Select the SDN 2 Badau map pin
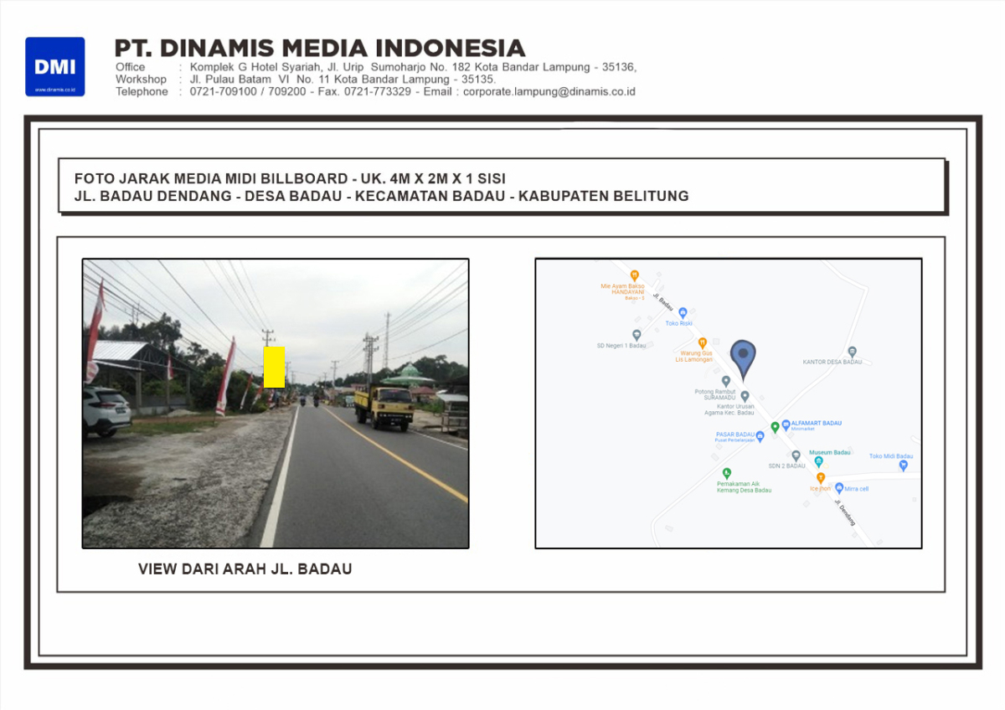1005x710 pixels. tap(796, 455)
